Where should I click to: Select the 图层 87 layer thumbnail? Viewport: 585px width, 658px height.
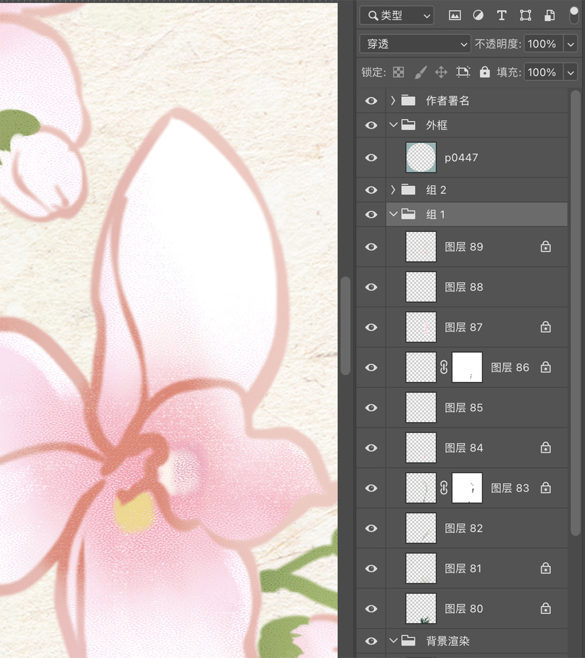421,327
